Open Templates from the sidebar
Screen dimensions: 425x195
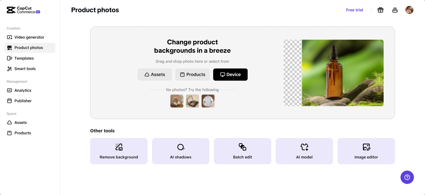click(x=24, y=58)
